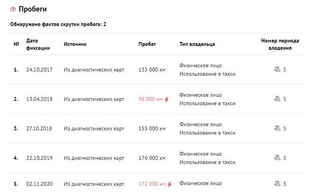This screenshot has height=193, width=312.
Task: Select the red 98 000 км mileage value
Action: point(151,99)
